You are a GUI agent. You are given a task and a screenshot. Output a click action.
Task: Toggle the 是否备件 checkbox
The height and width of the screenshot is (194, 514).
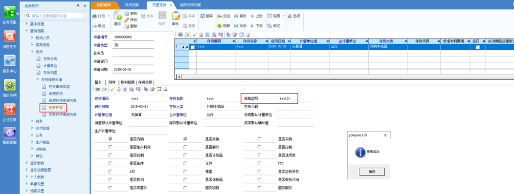click(x=110, y=163)
